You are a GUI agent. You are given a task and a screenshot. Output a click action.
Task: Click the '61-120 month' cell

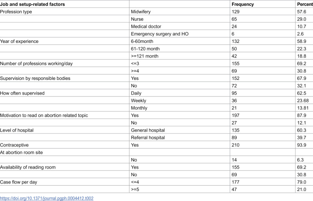pyautogui.click(x=145, y=49)
